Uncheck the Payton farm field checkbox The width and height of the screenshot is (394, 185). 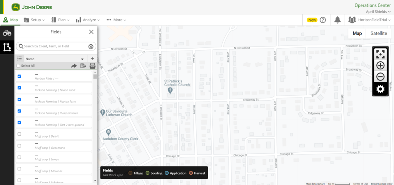pos(19,99)
